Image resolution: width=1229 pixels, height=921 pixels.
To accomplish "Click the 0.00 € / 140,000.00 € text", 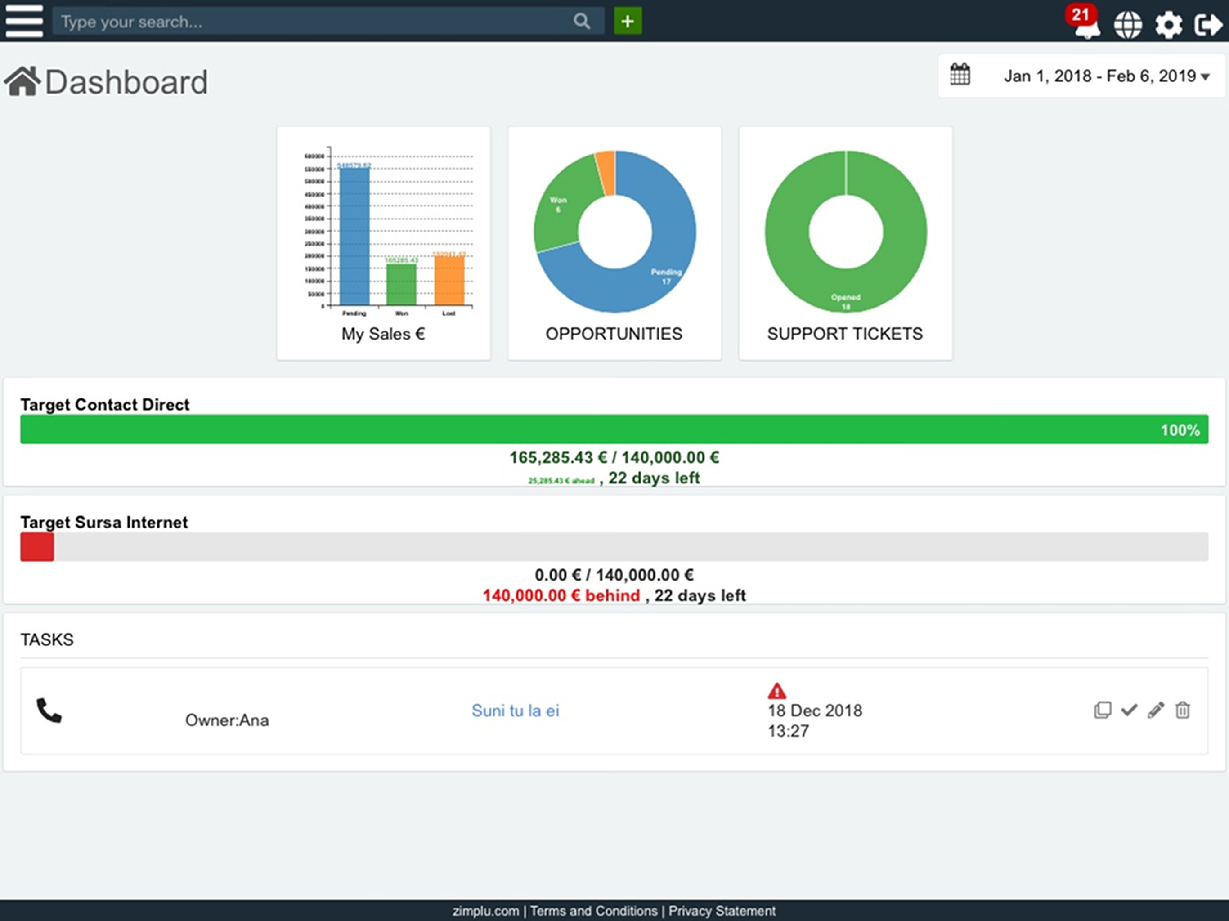I will pos(614,575).
